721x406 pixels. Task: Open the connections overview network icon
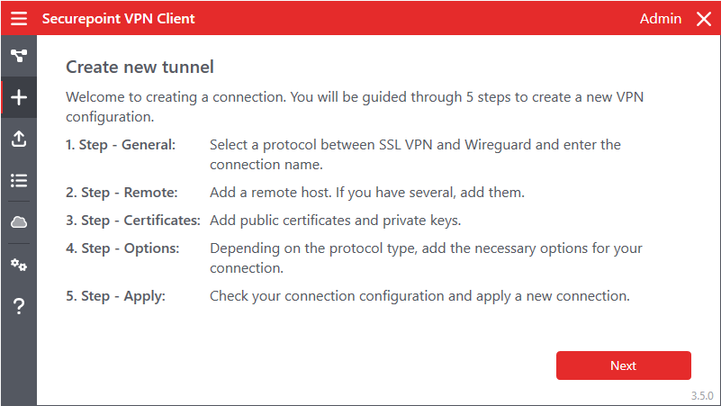(19, 56)
